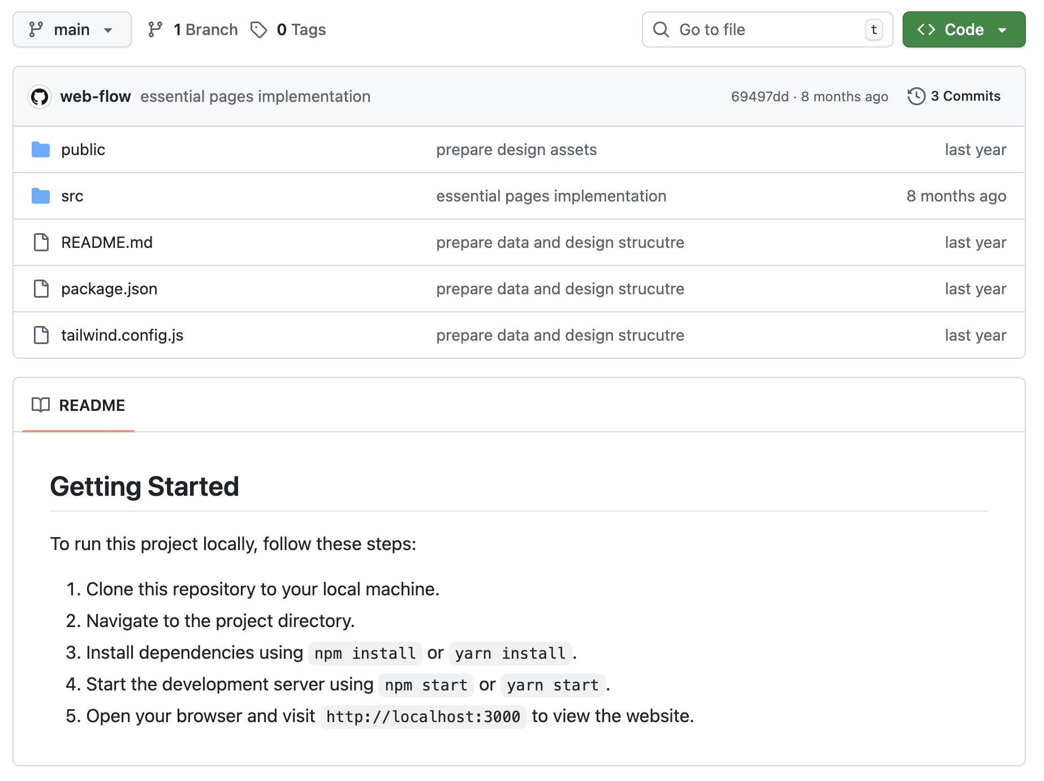
Task: Click the package.json file icon
Action: click(41, 289)
